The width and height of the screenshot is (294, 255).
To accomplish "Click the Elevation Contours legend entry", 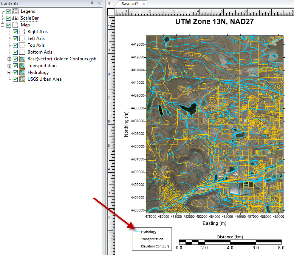I will (155, 246).
